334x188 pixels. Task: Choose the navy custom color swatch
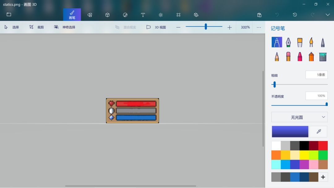click(304, 177)
